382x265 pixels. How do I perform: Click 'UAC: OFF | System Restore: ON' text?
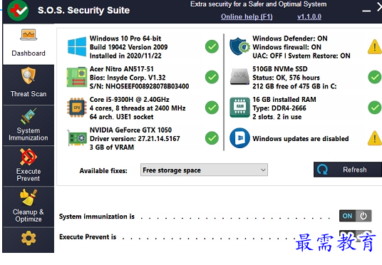click(x=301, y=56)
